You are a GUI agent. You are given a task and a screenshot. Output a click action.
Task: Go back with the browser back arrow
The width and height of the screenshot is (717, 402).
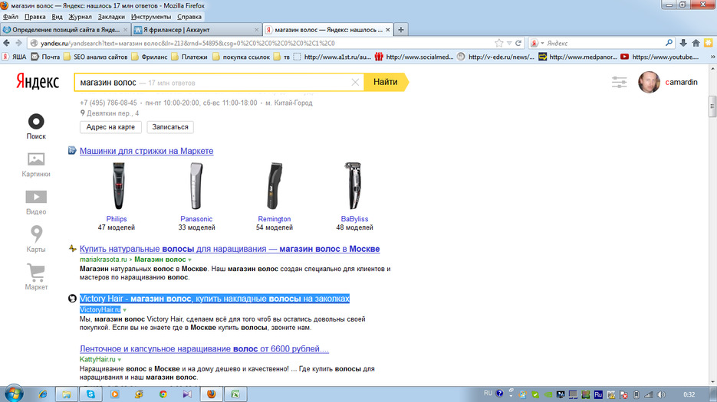[6, 43]
